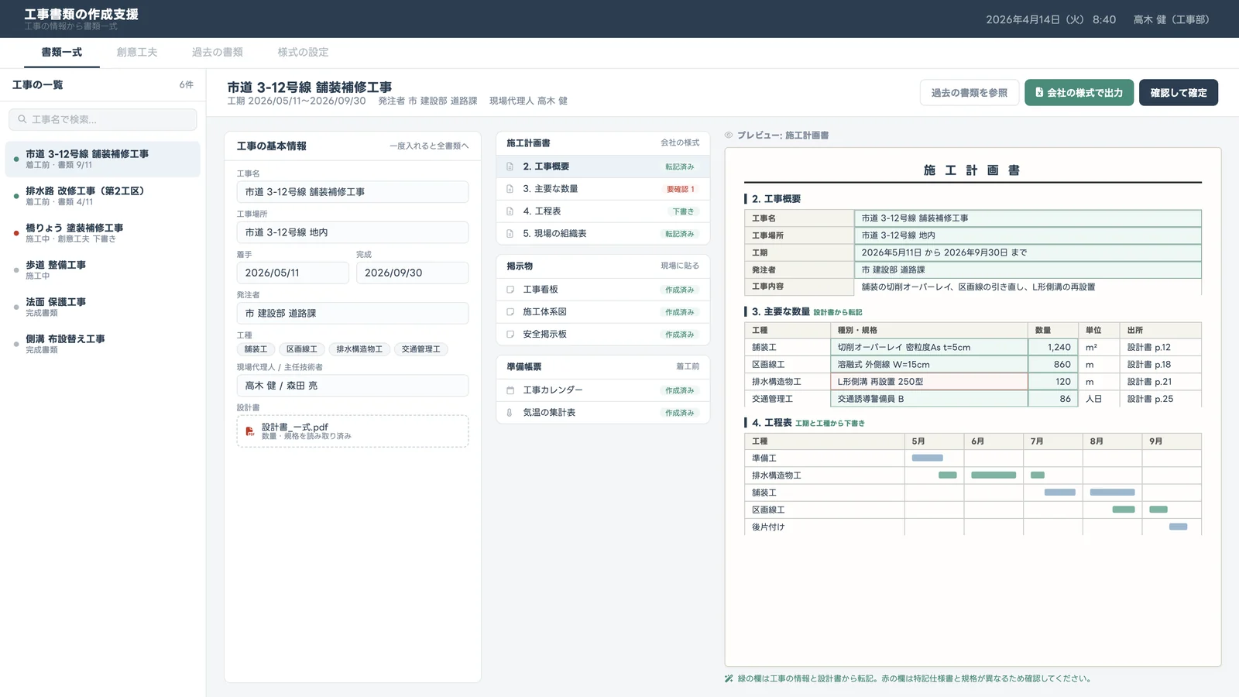
Task: Click the 確認して確定 button
Action: click(1179, 92)
